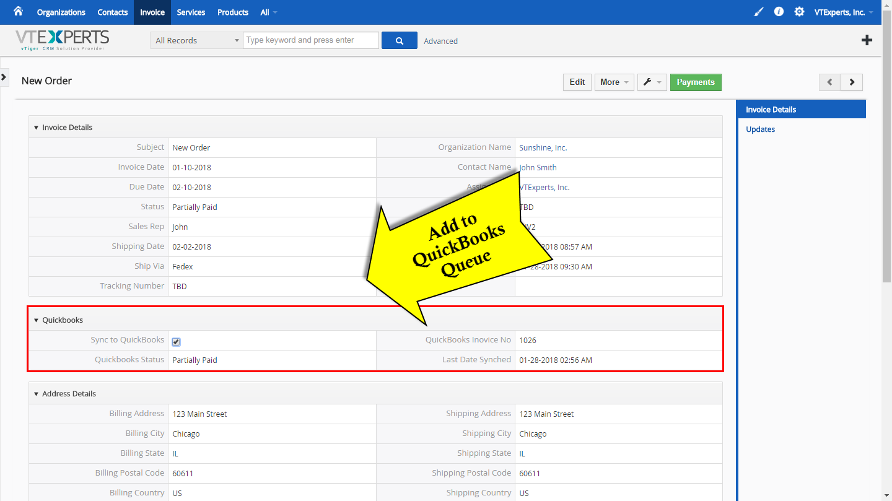Switch to the Updates side tab
Viewport: 892px width, 501px height.
click(760, 129)
